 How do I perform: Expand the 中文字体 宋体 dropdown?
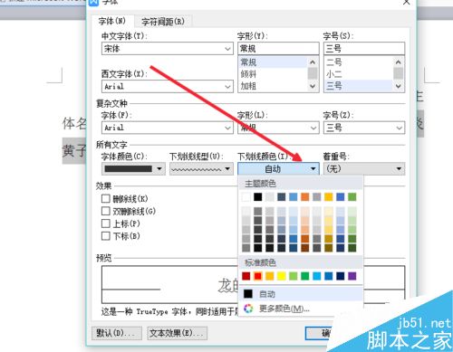click(x=168, y=49)
